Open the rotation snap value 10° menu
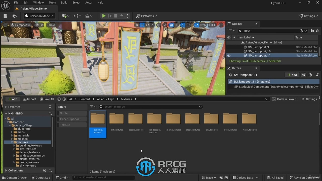This screenshot has height=181, width=322. tap(188, 25)
